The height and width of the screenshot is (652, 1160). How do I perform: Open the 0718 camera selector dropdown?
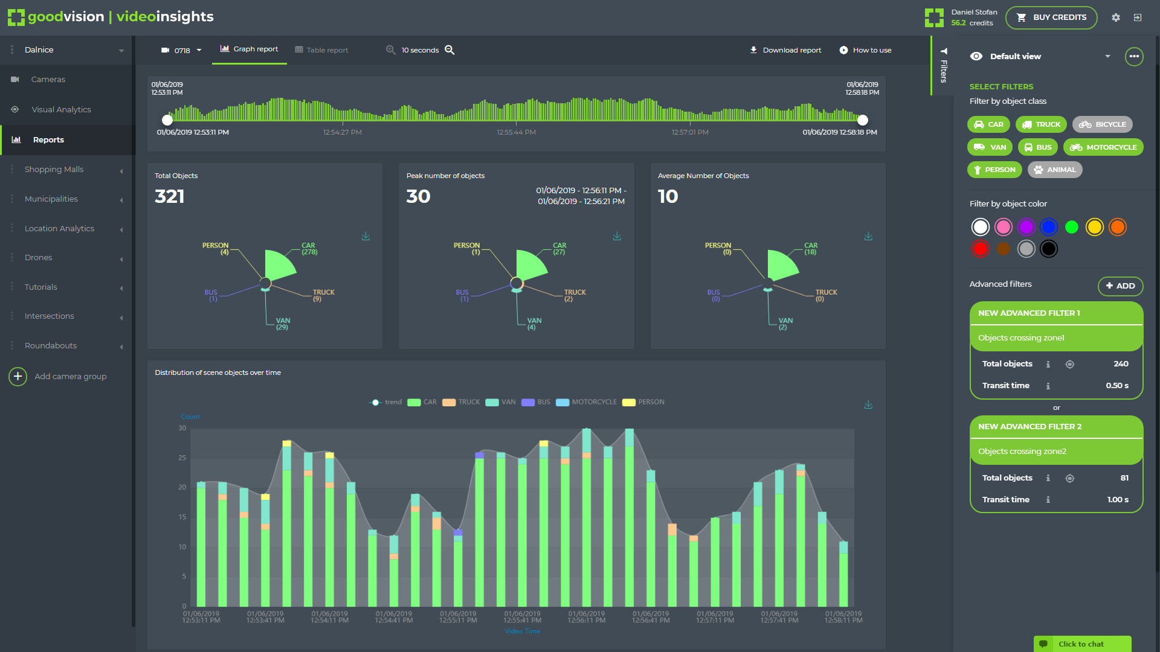point(181,50)
